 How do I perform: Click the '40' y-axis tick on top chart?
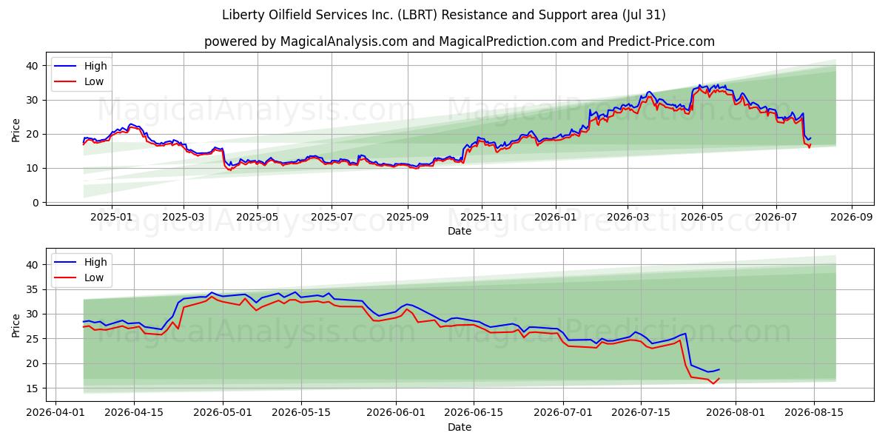point(33,66)
